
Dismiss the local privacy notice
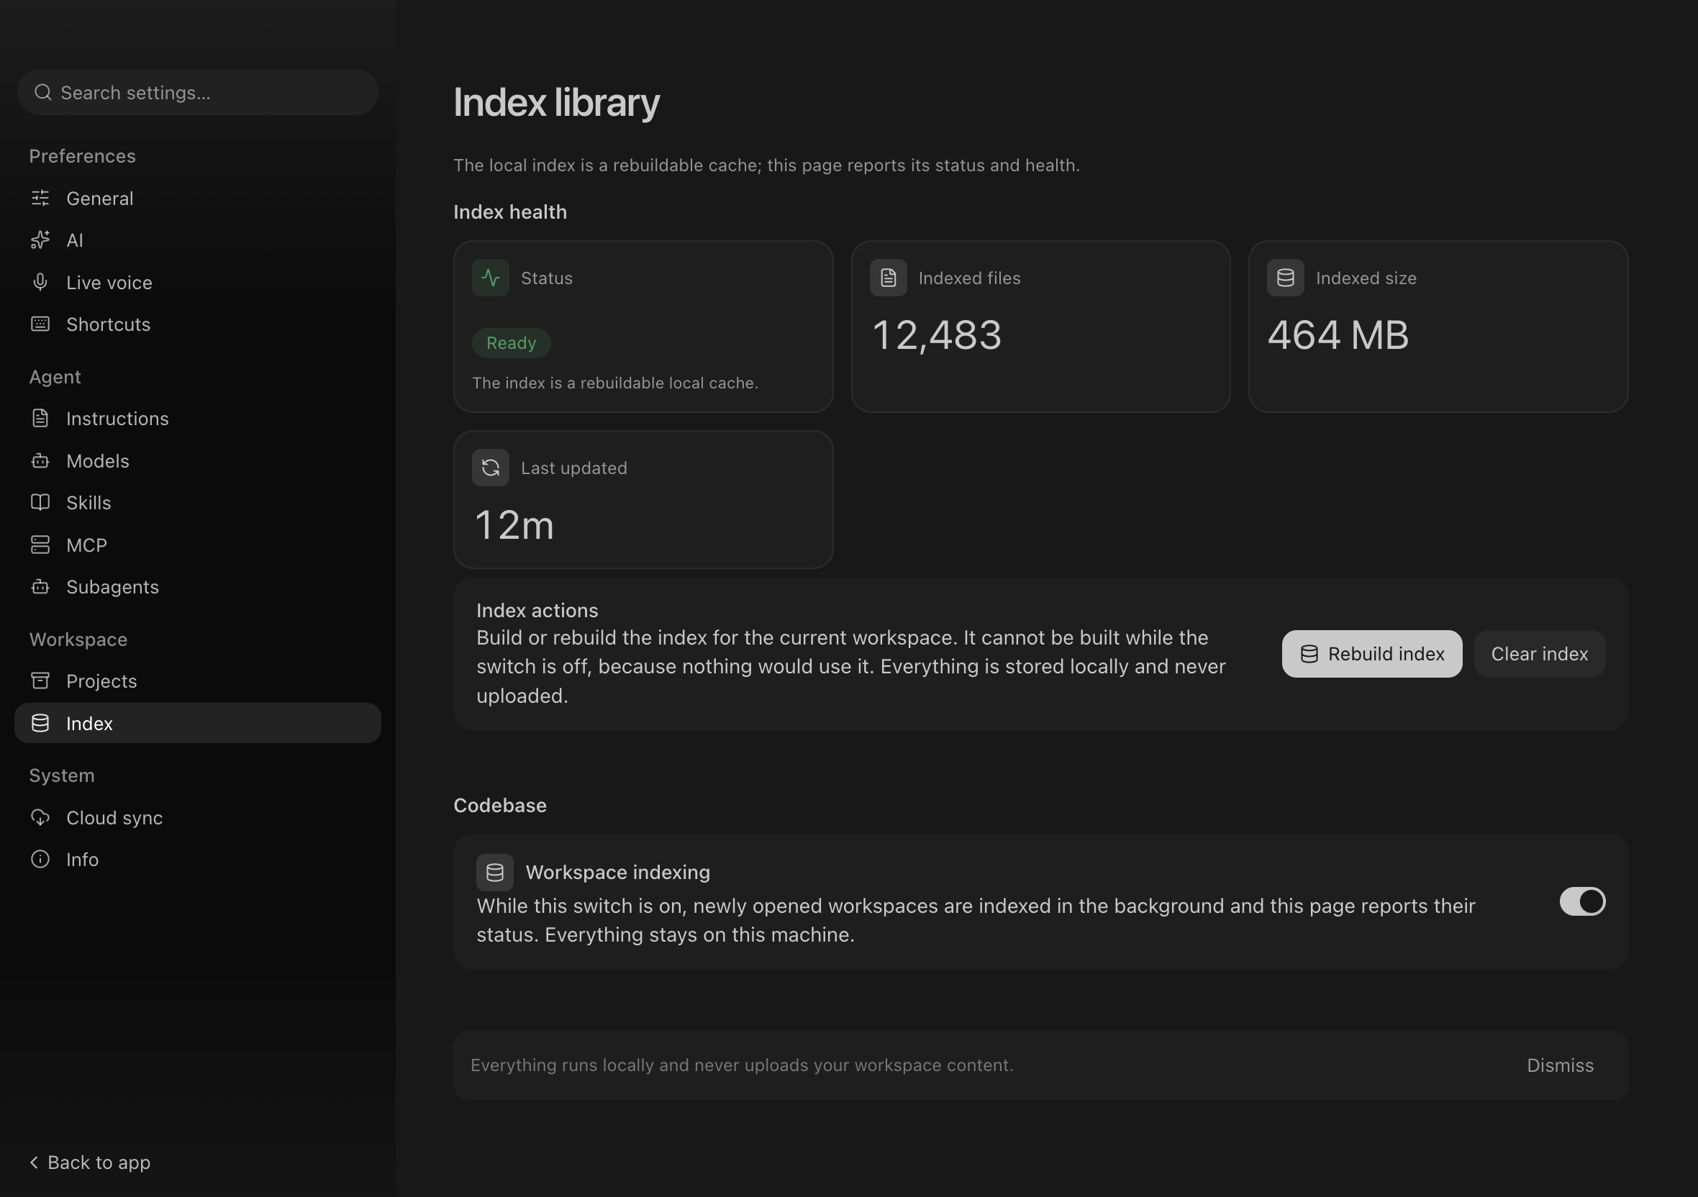(1561, 1065)
